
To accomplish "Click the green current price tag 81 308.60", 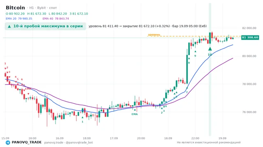I will pyautogui.click(x=250, y=37).
